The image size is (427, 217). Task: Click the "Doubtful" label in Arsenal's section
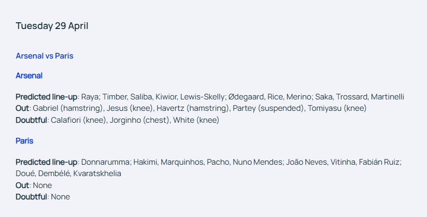31,120
